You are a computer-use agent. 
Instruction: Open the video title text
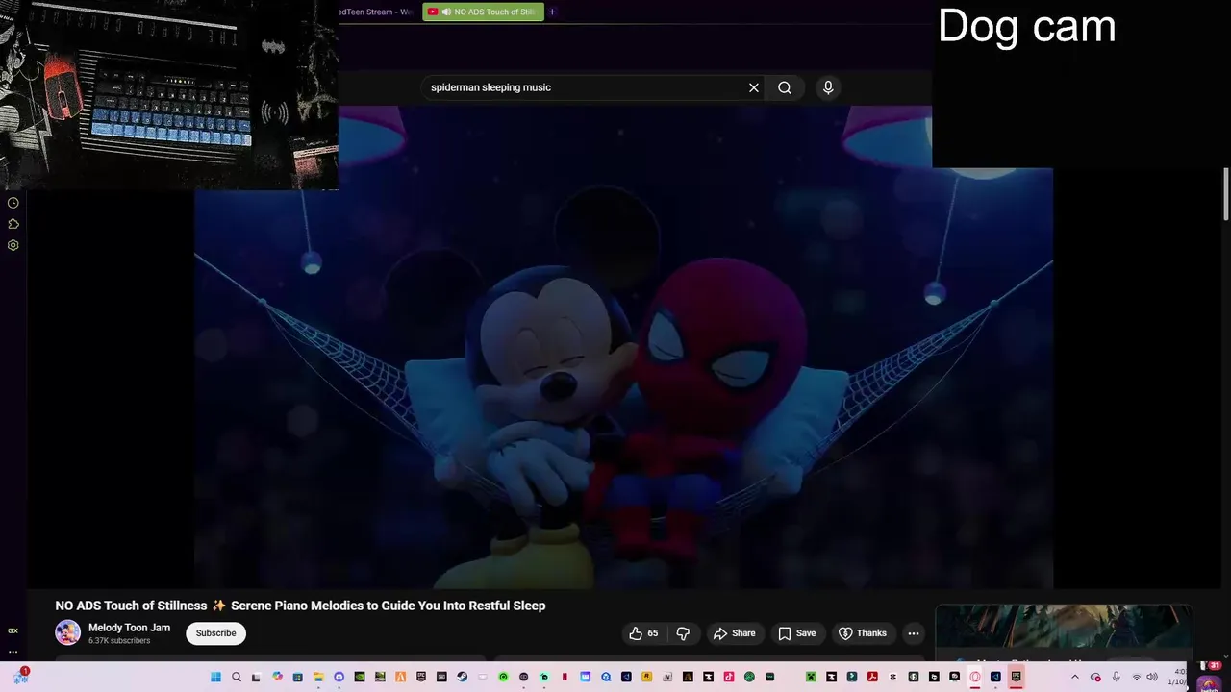300,605
